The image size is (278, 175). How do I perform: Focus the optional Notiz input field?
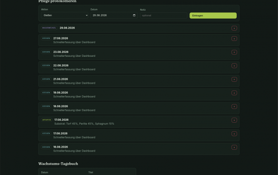click(x=164, y=15)
